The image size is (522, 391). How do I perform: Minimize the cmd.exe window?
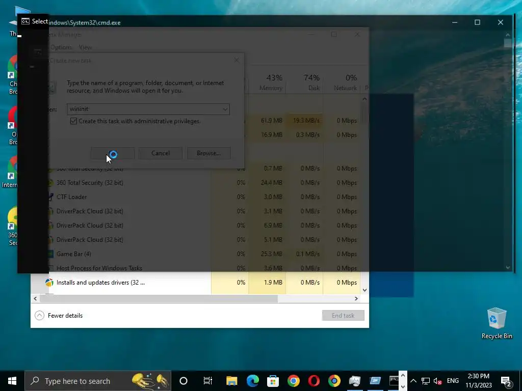pos(455,22)
